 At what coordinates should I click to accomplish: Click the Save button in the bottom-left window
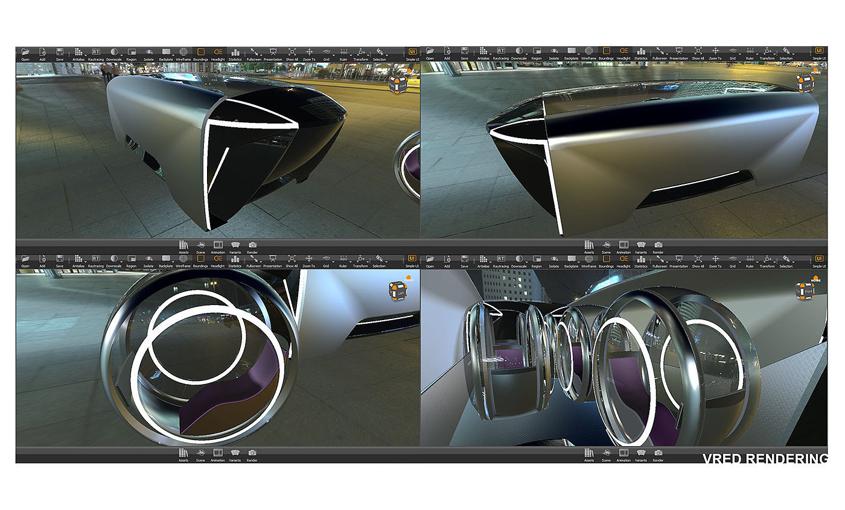[x=60, y=260]
